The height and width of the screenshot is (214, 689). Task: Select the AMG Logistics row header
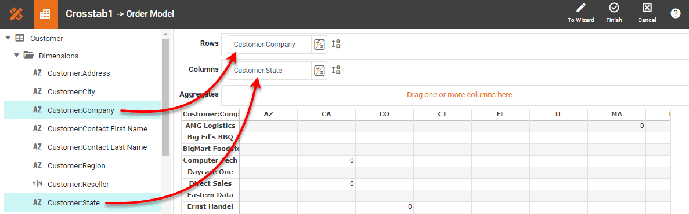tap(211, 126)
